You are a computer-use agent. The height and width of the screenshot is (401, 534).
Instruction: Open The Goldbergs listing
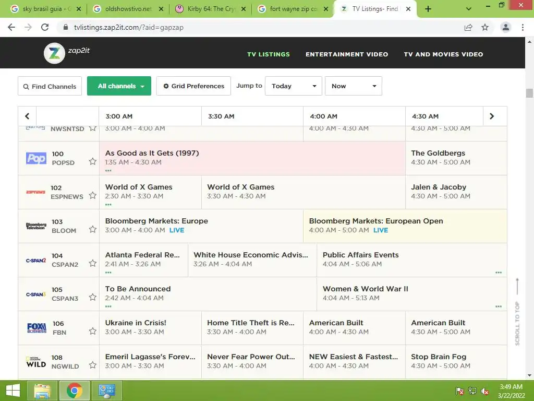pyautogui.click(x=456, y=158)
